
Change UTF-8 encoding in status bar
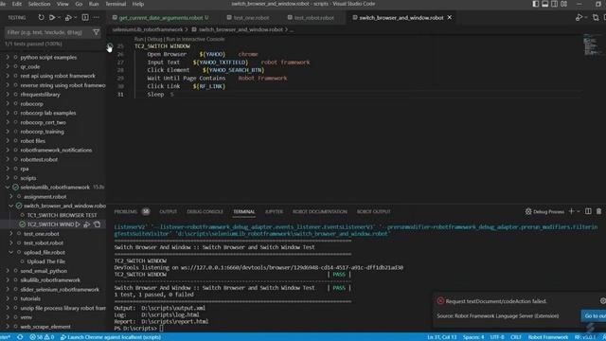[x=497, y=337]
